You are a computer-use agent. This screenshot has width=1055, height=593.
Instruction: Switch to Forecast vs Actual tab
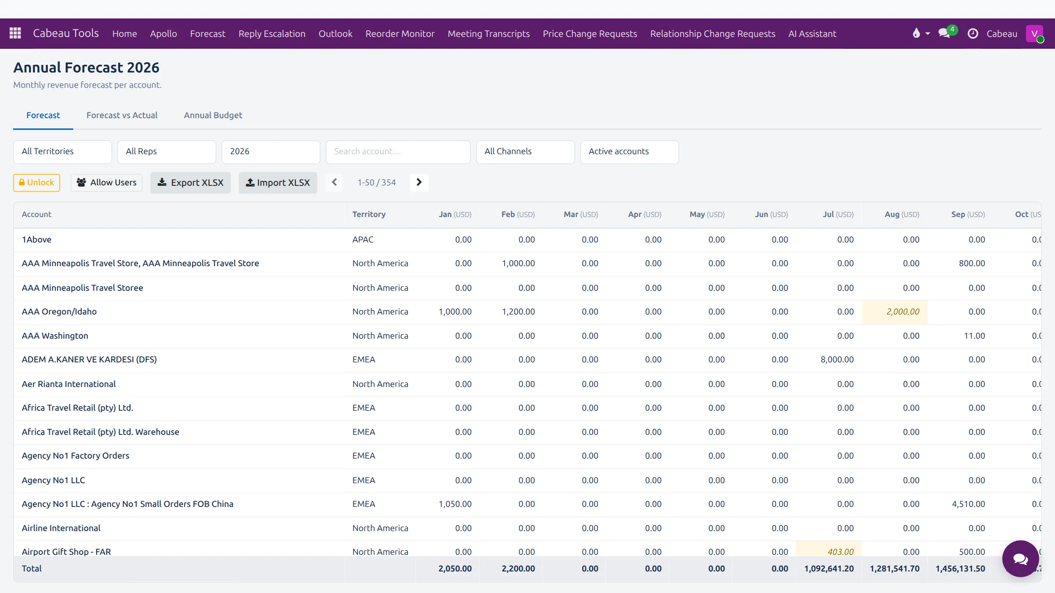point(122,115)
